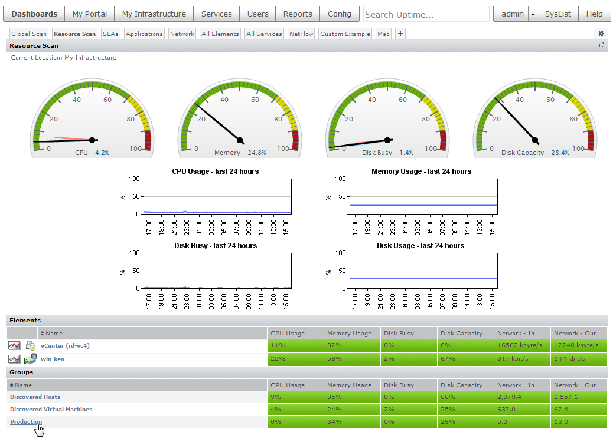Click the Memory gauge

click(x=240, y=118)
